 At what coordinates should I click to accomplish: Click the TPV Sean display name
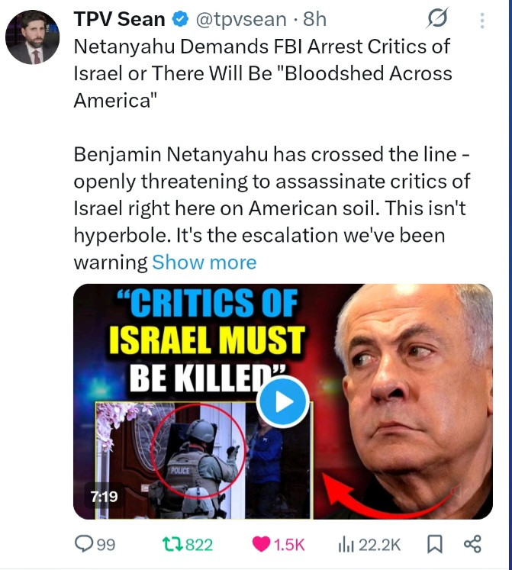119,19
